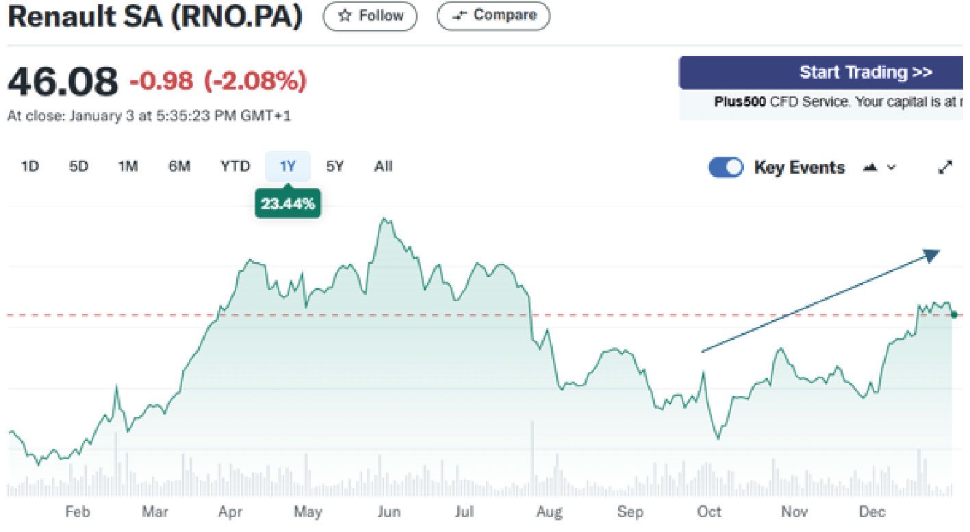The width and height of the screenshot is (970, 532).
Task: Select the 1Y range tab
Action: [288, 166]
